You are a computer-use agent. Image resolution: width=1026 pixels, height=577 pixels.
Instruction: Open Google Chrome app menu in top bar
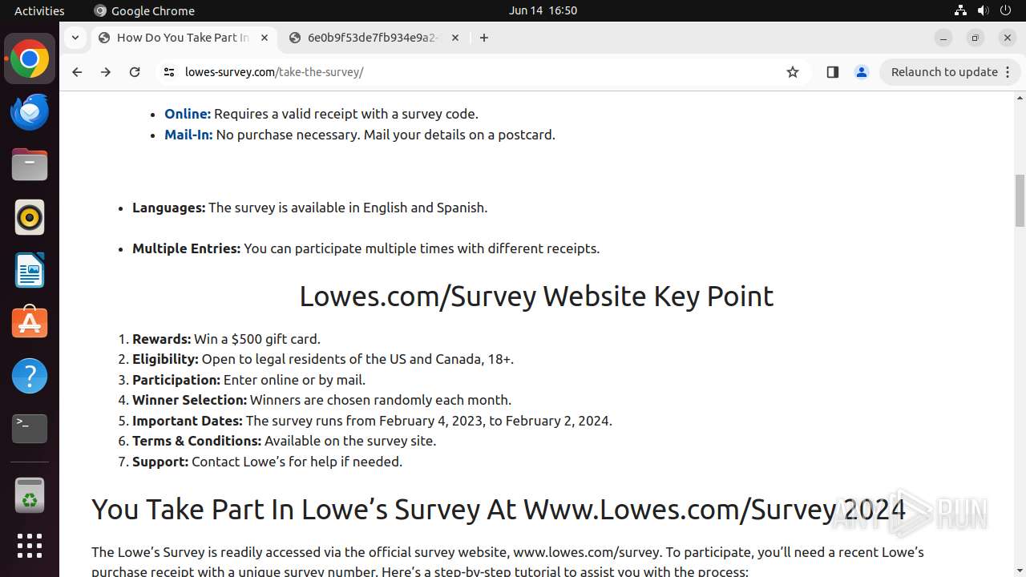[144, 10]
